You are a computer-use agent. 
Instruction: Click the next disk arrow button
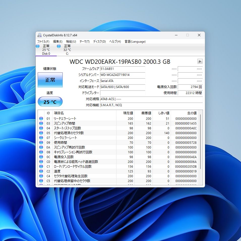pyautogui.click(x=200, y=62)
